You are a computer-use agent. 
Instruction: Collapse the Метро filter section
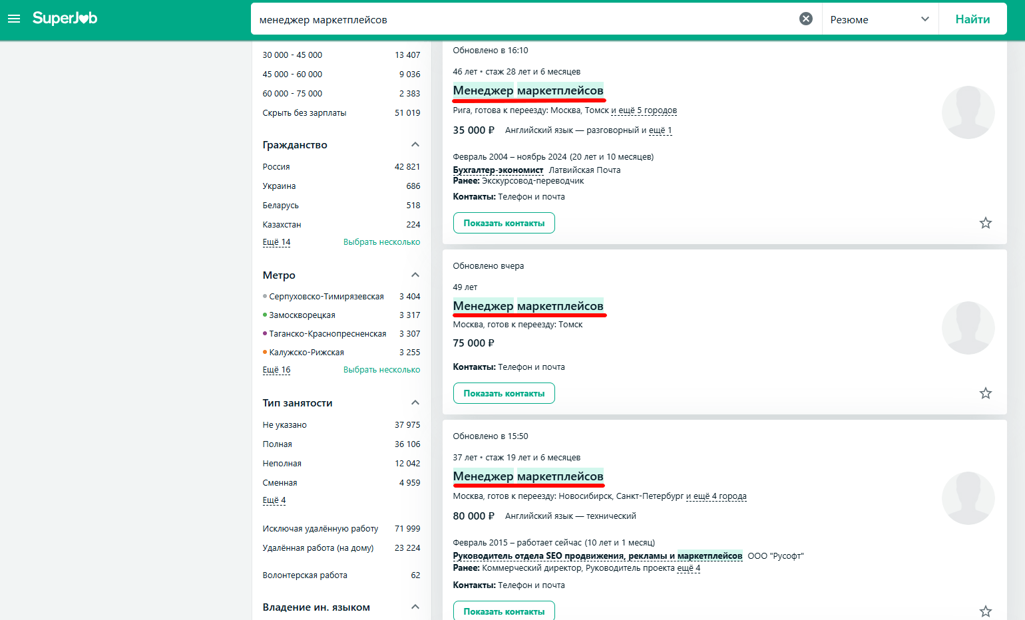[415, 275]
